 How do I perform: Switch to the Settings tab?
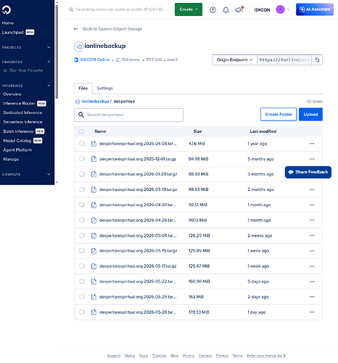(104, 89)
